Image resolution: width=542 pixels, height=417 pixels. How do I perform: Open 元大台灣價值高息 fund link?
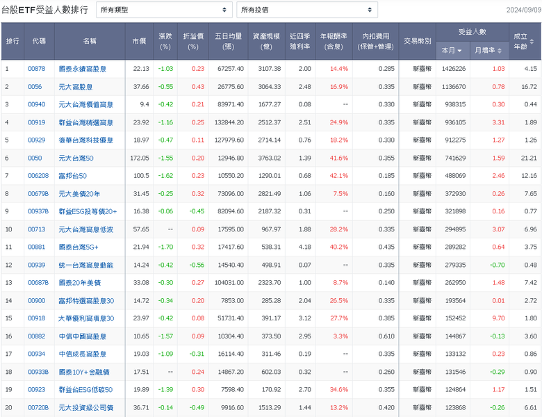tap(85, 104)
